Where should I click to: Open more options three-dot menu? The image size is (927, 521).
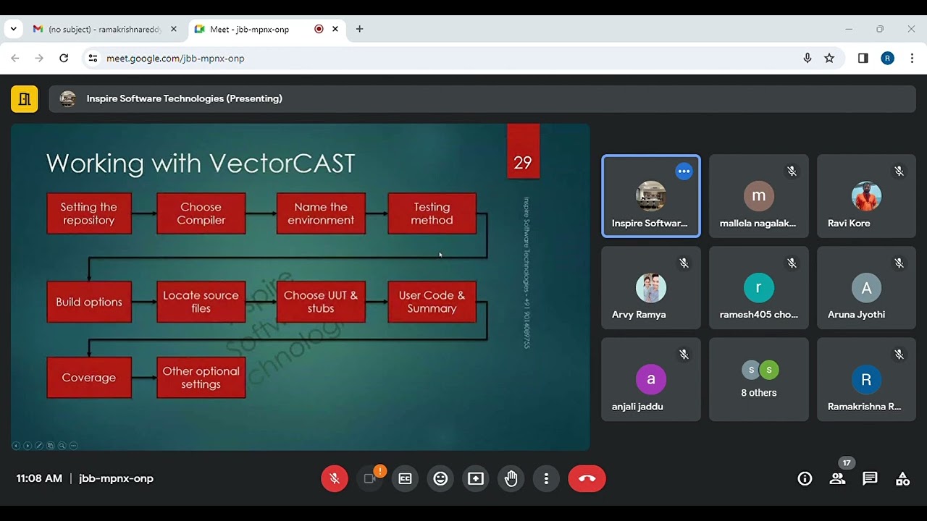point(546,478)
